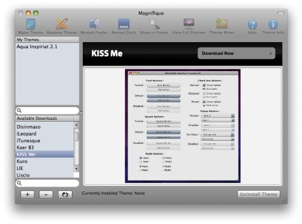Launch the Theme Mixer icon
The height and width of the screenshot is (224, 302).
pyautogui.click(x=222, y=24)
